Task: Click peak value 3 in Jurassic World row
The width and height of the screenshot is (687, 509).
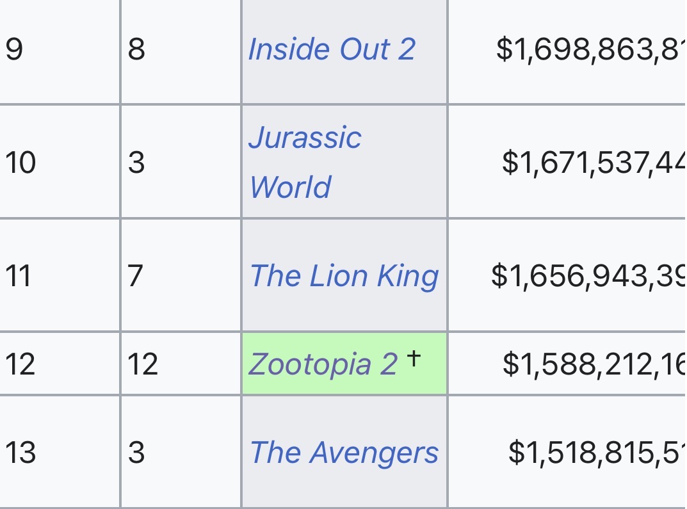Action: pyautogui.click(x=136, y=163)
